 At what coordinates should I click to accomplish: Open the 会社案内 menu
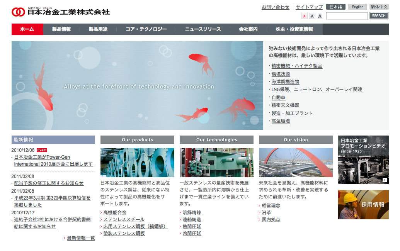pos(248,29)
